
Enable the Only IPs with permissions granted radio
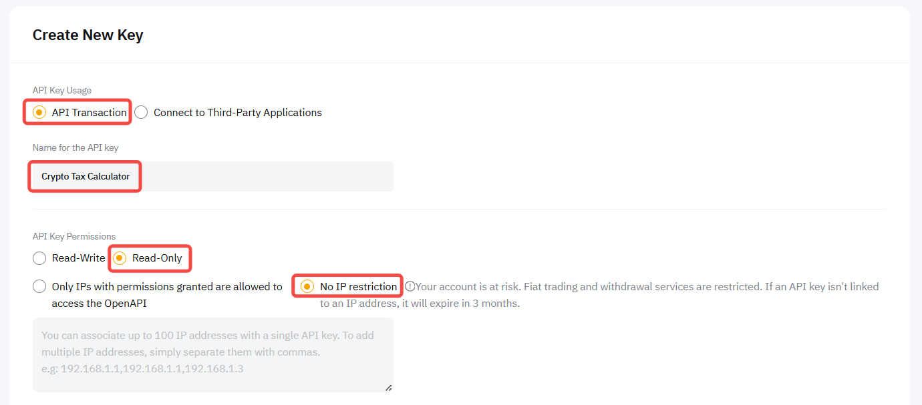click(x=39, y=287)
